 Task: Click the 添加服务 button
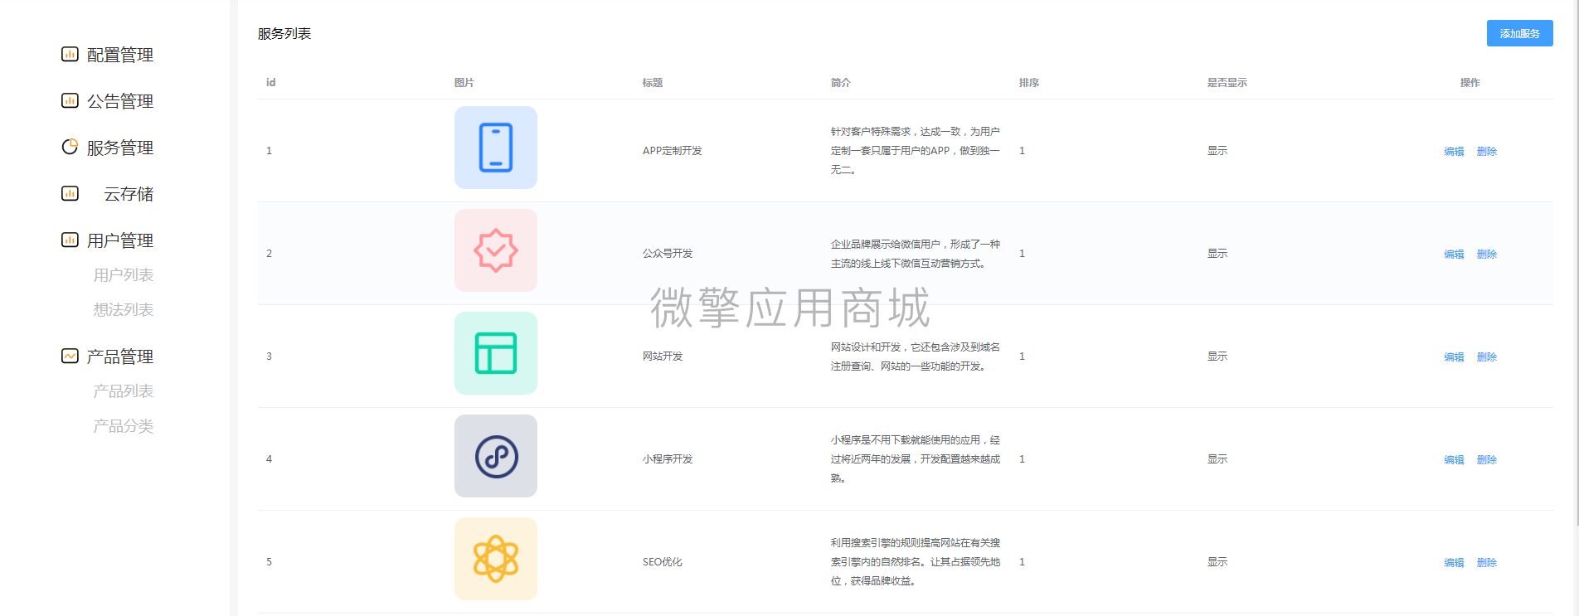click(x=1519, y=33)
